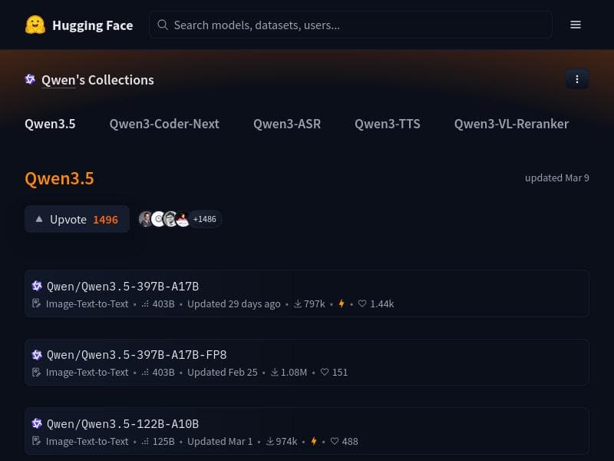Click the first upvoter avatar
614x461 pixels.
click(146, 219)
